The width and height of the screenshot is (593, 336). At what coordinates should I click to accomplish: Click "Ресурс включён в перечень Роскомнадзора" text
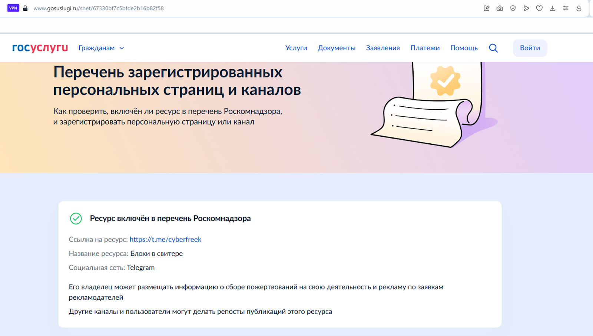coord(170,219)
